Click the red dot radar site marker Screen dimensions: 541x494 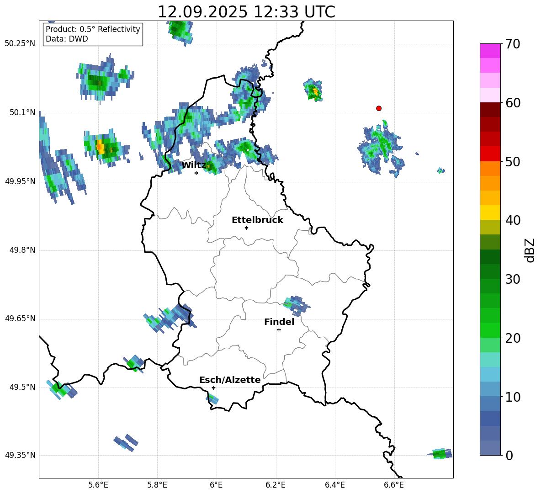coord(378,108)
